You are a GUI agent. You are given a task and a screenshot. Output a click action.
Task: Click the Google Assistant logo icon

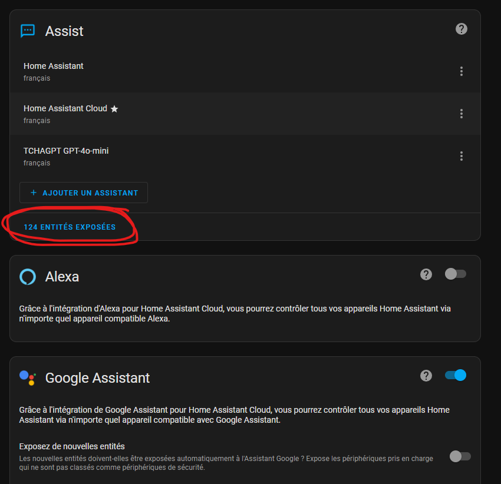click(x=28, y=377)
